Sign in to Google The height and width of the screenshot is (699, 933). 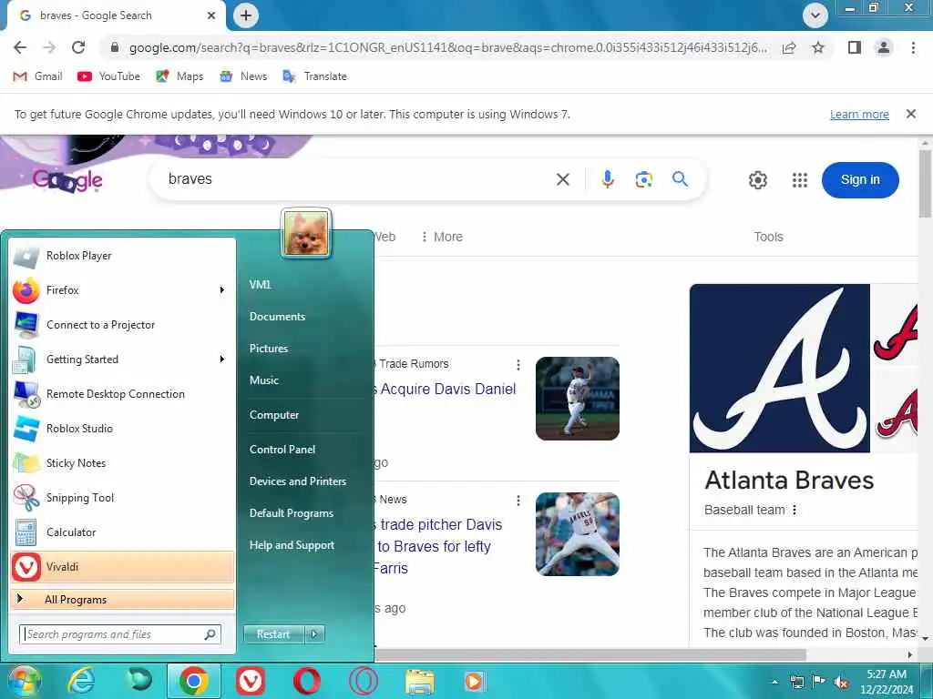tap(860, 179)
